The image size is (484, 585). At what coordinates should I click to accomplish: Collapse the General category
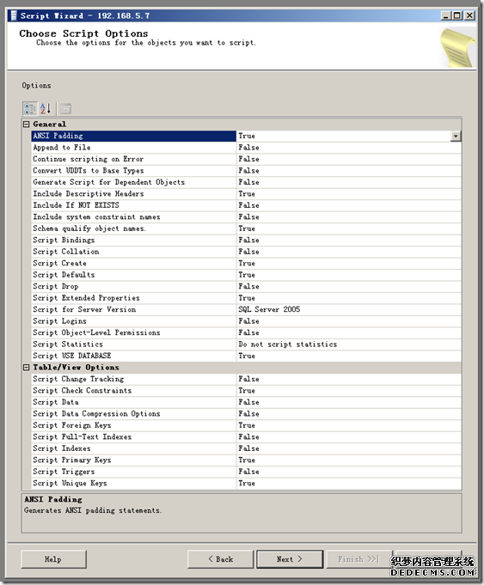point(26,125)
